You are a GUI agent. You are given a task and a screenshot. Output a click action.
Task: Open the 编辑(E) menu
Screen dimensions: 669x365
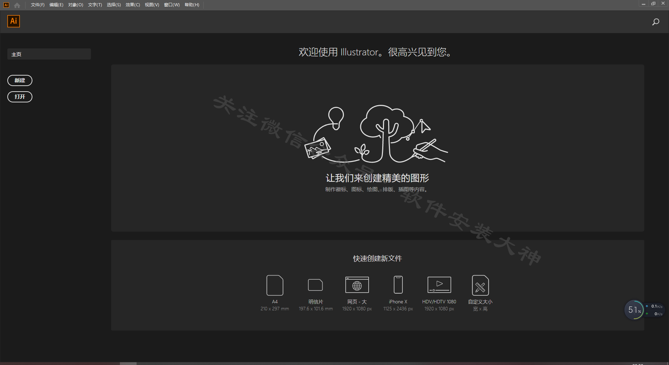[56, 5]
